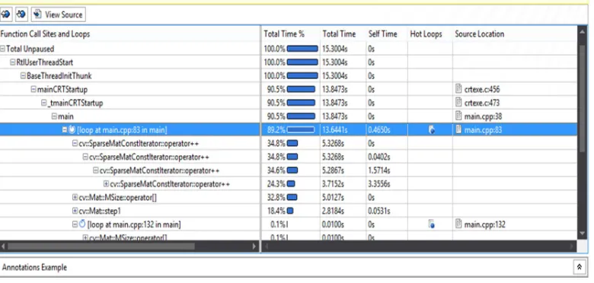Expand the cv::Mat::step1 node
Viewport: 594px width, 283px height.
pos(75,211)
